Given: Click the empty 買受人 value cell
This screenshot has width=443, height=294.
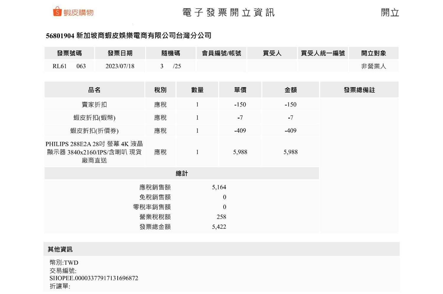Looking at the screenshot, I should pos(272,66).
